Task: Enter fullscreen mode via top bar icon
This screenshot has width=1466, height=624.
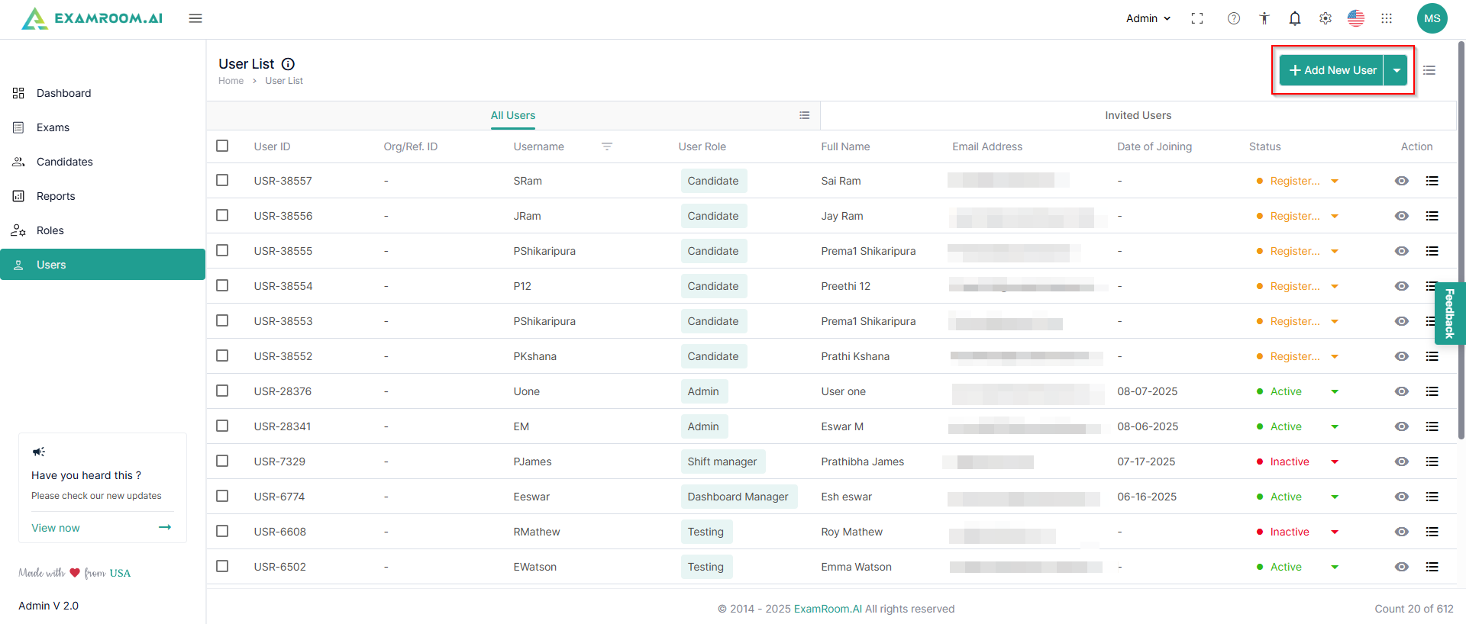Action: pos(1197,18)
